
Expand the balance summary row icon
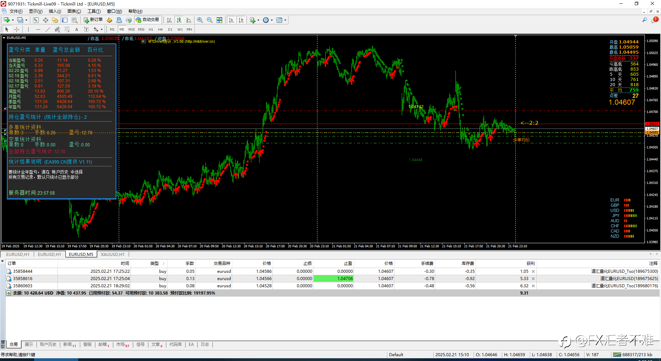click(9, 293)
